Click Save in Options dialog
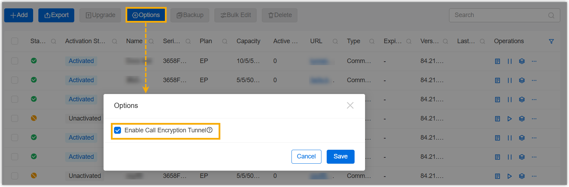 [x=340, y=156]
